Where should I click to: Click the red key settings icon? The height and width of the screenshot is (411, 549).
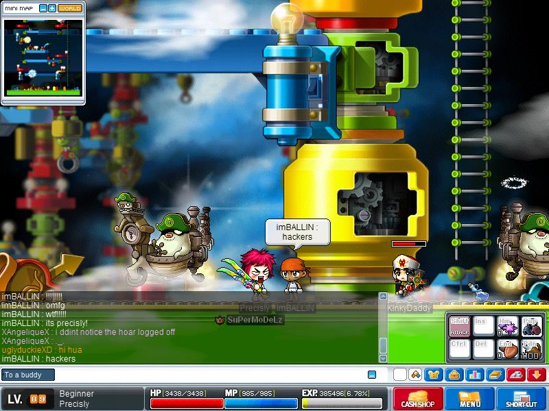pyautogui.click(x=516, y=375)
